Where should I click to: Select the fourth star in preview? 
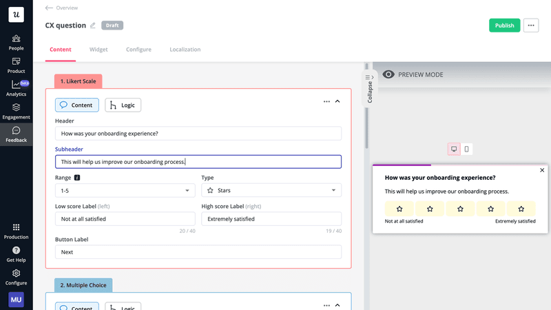pos(490,209)
